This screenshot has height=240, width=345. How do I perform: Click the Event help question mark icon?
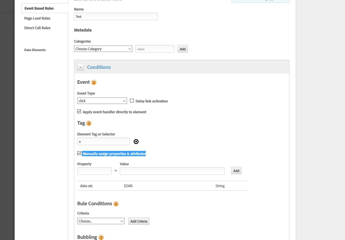point(94,82)
